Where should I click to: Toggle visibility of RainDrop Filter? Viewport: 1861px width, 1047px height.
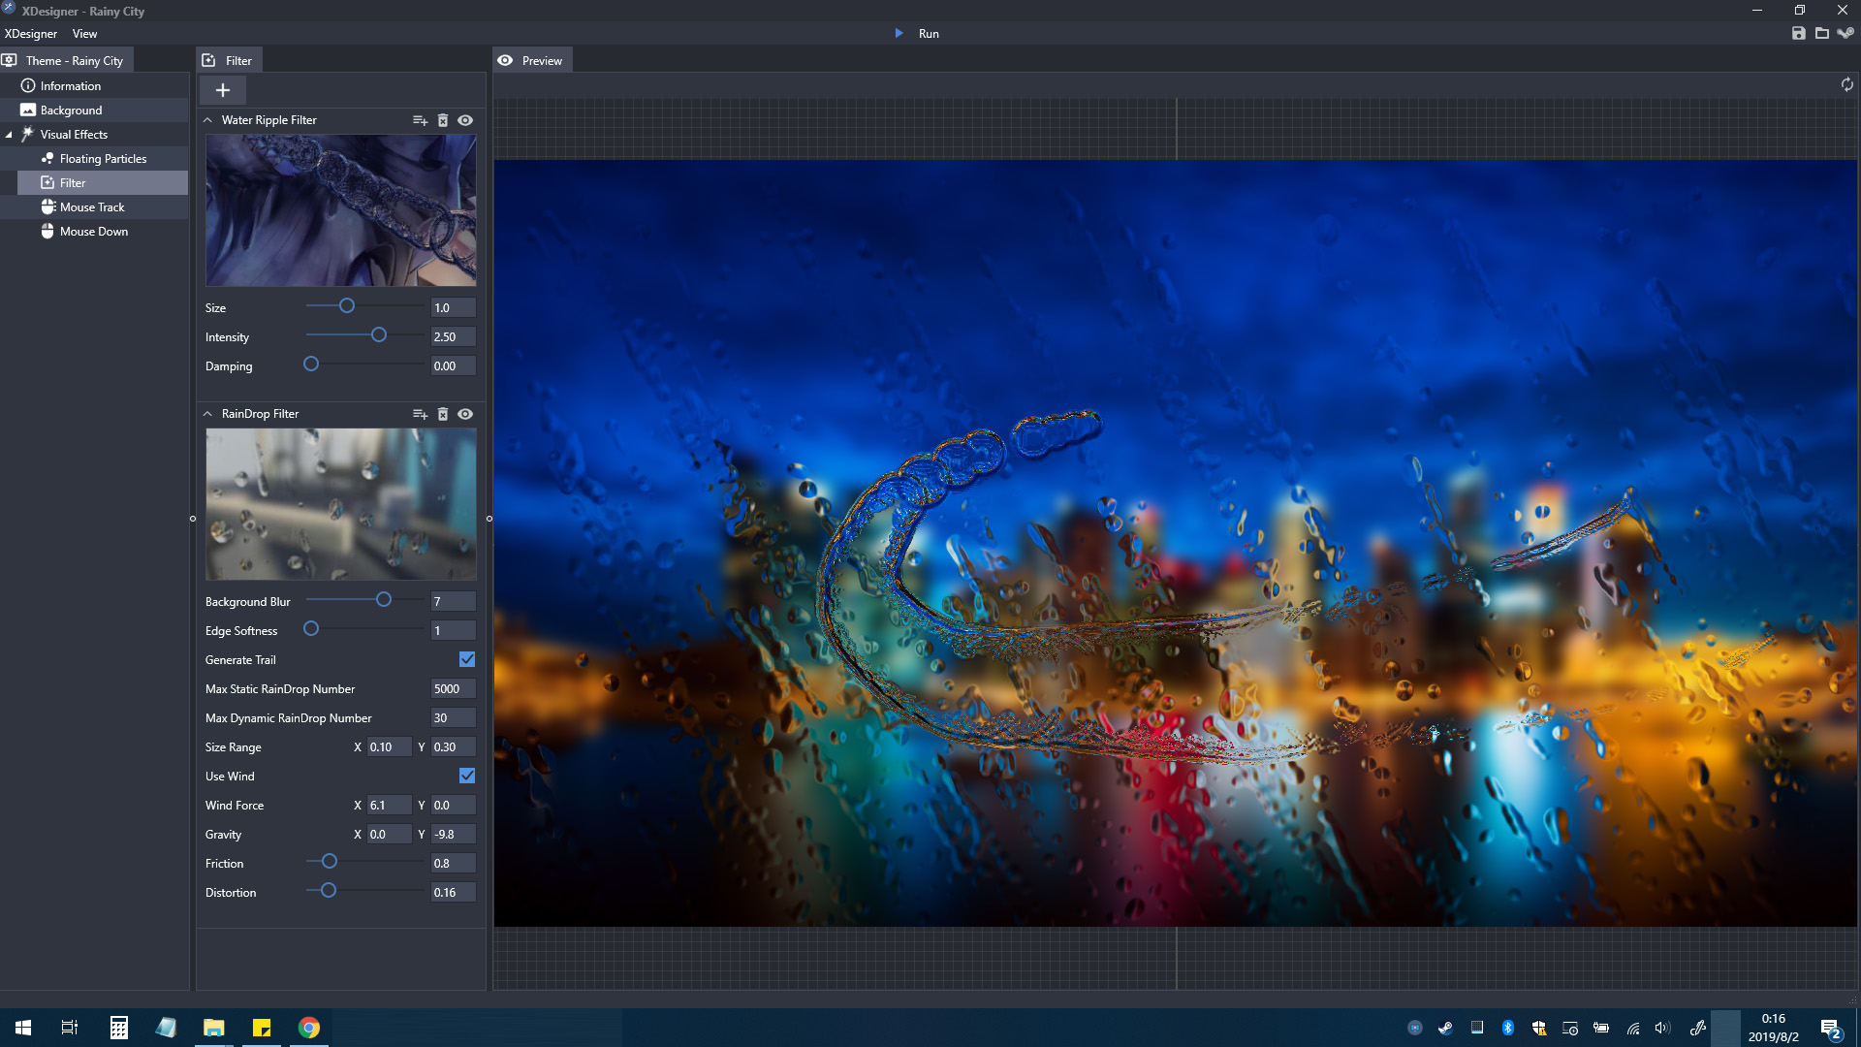[465, 413]
